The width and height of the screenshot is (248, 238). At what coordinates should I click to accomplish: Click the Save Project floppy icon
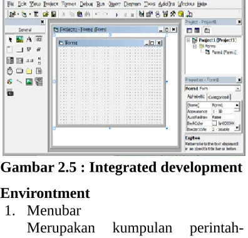click(x=54, y=14)
